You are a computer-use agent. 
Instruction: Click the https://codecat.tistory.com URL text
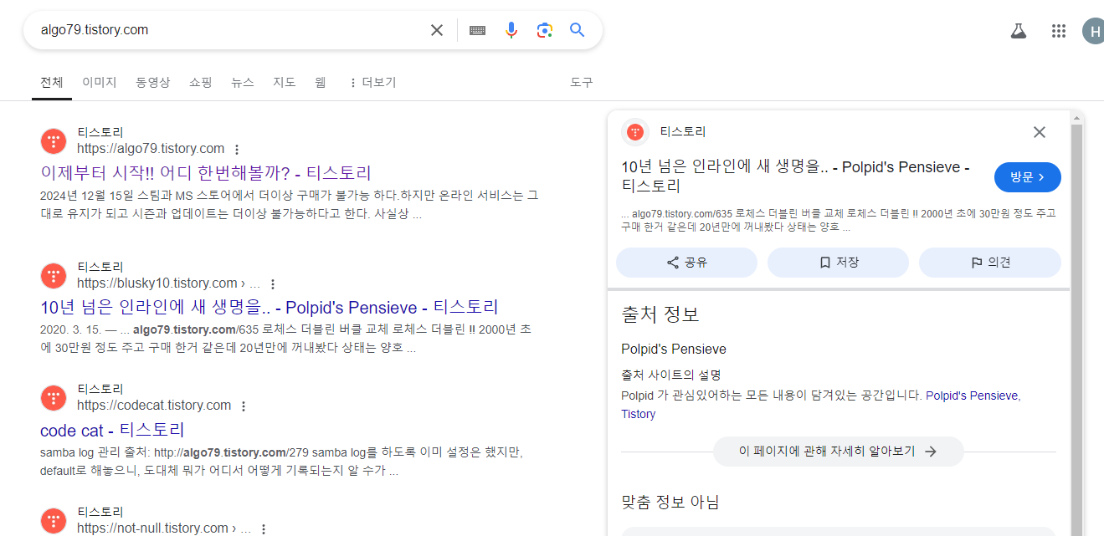154,406
